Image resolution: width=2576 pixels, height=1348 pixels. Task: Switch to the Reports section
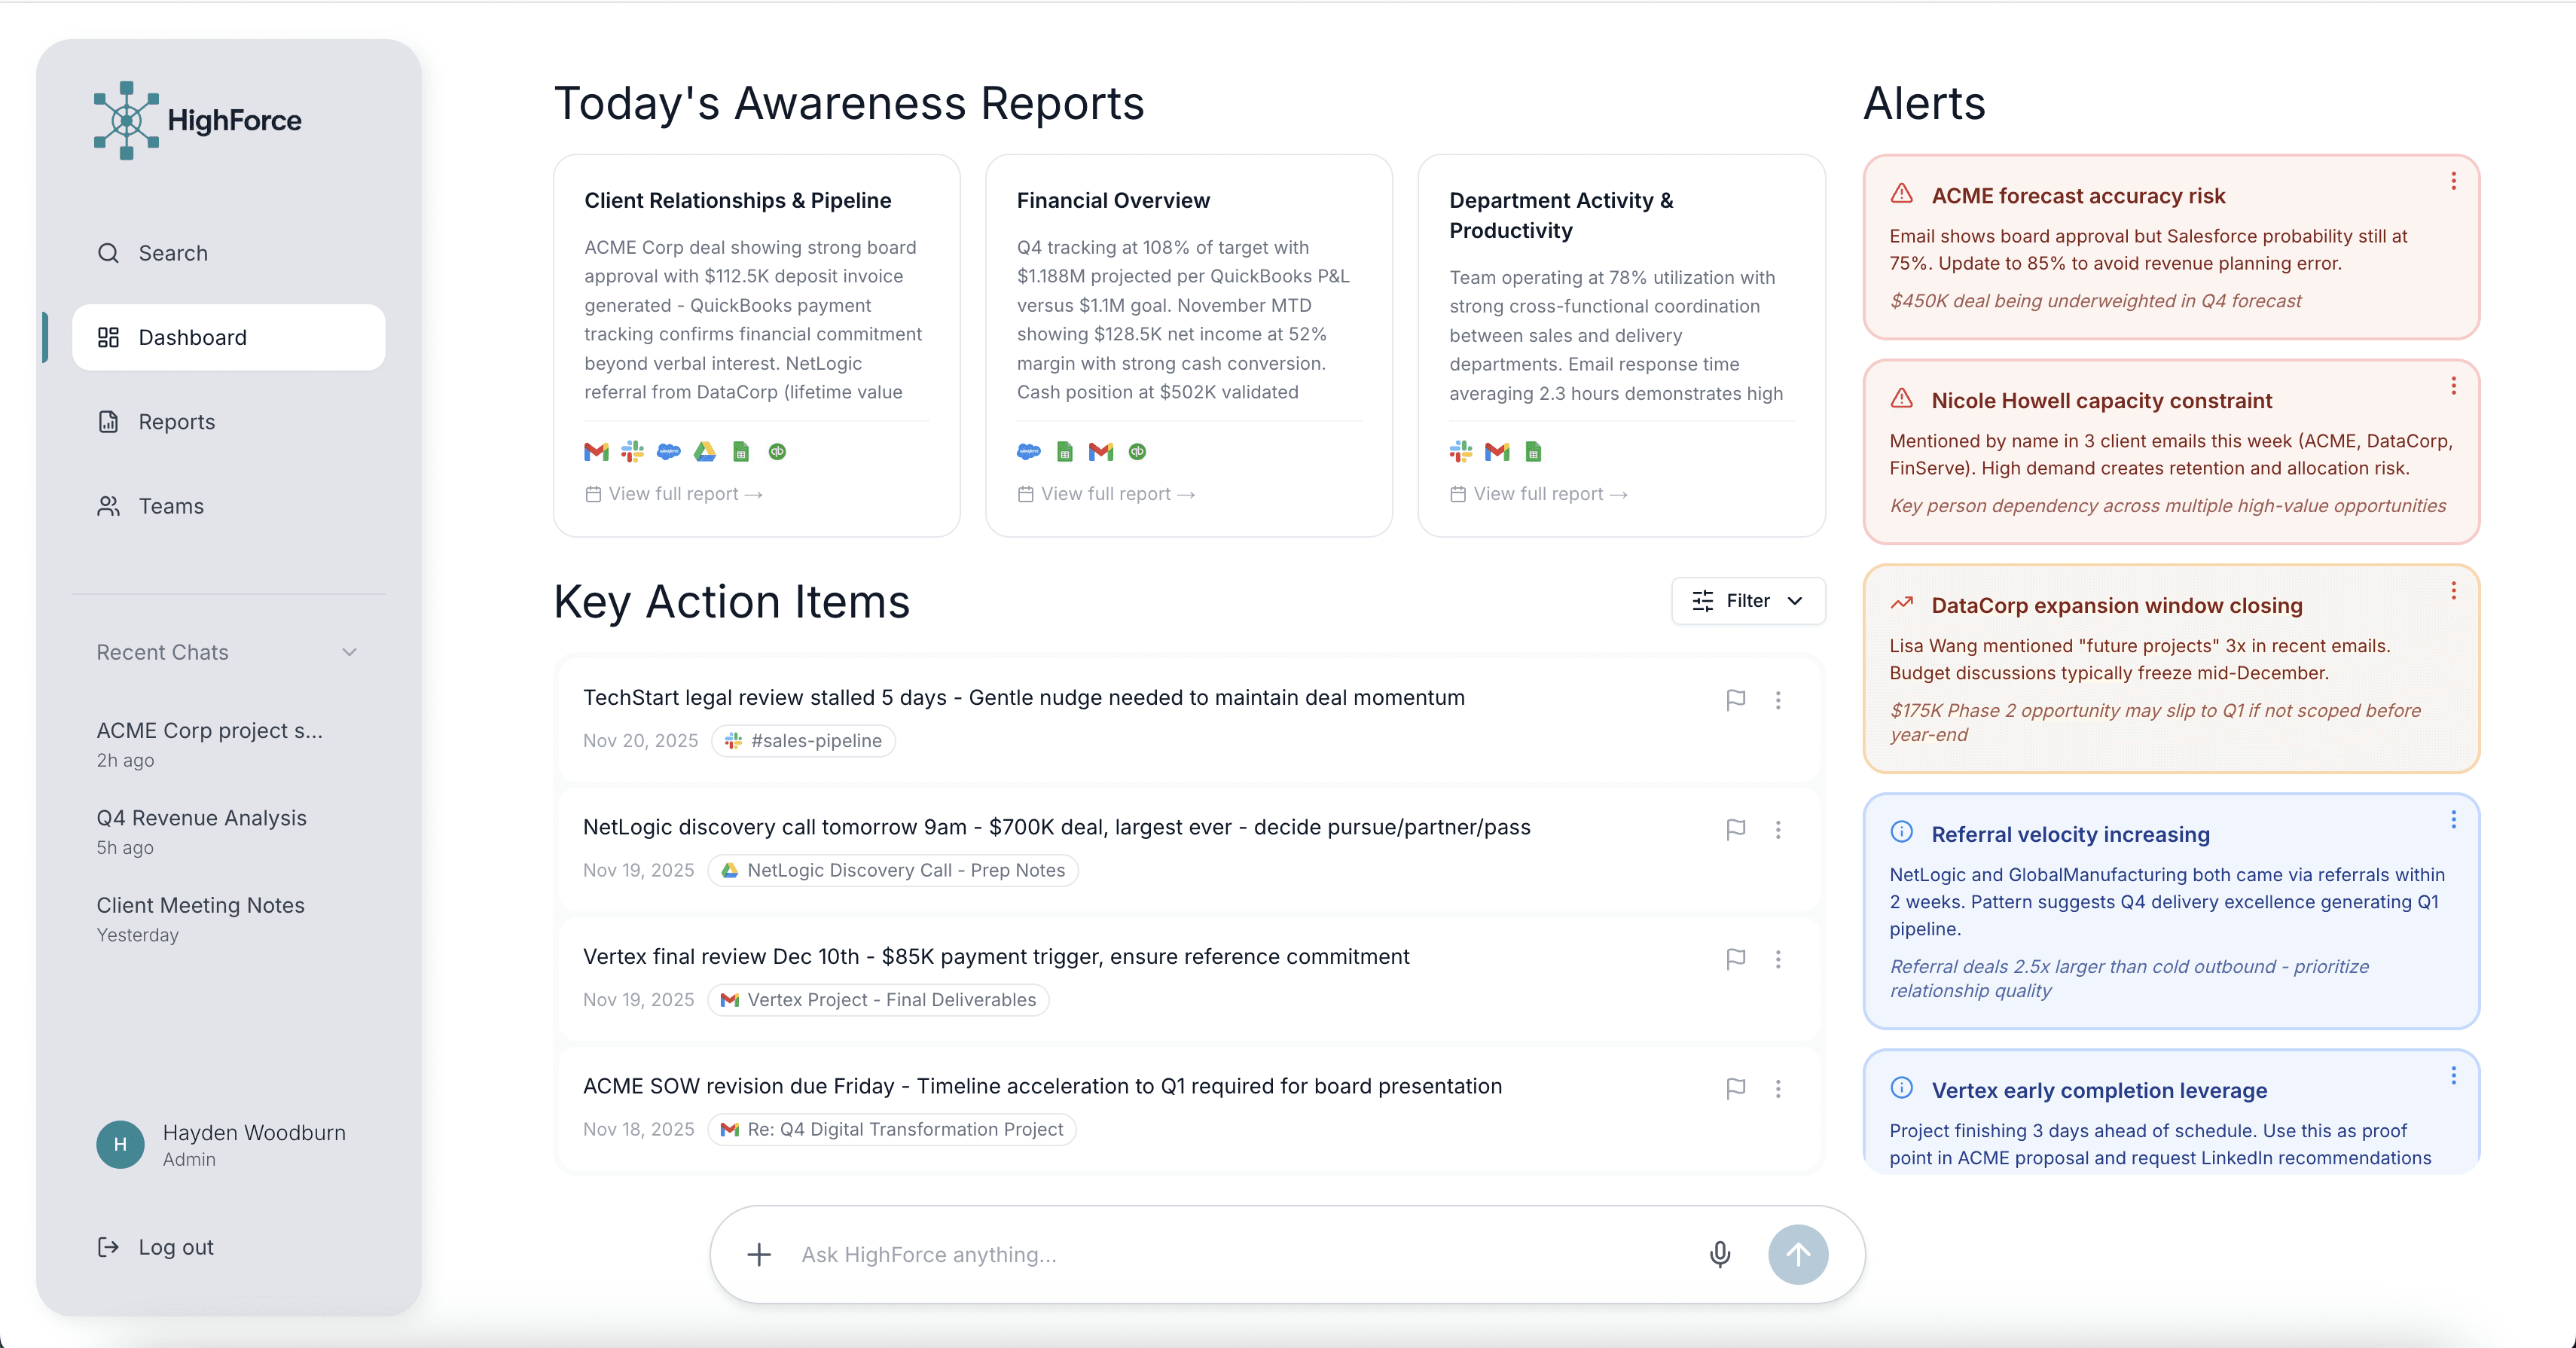pos(177,421)
